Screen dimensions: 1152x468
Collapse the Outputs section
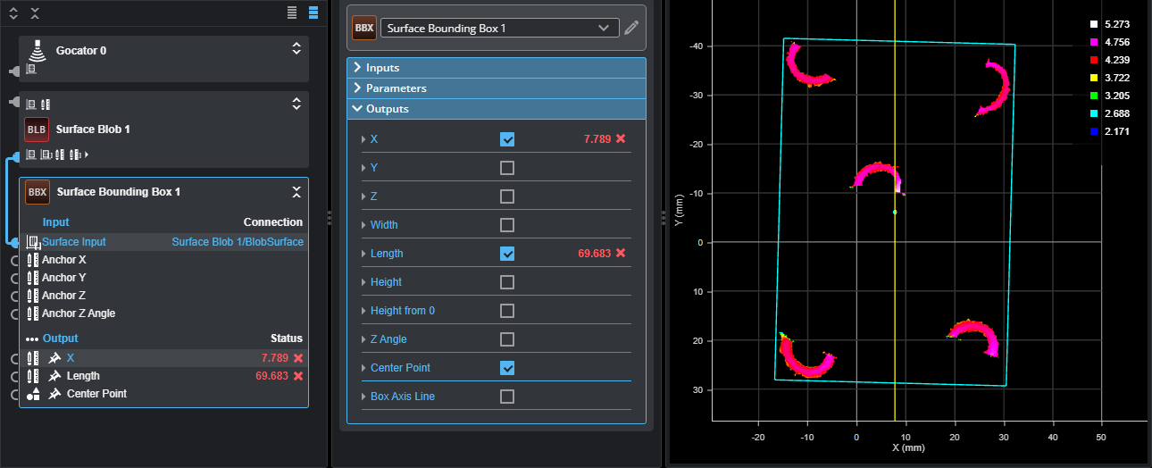click(x=496, y=109)
